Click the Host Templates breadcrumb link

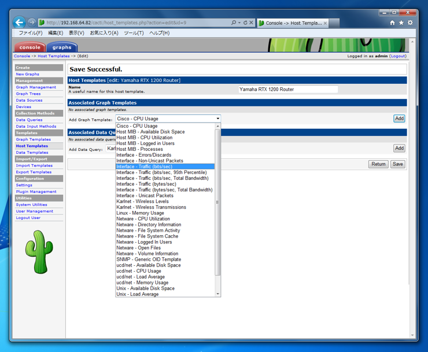[54, 56]
